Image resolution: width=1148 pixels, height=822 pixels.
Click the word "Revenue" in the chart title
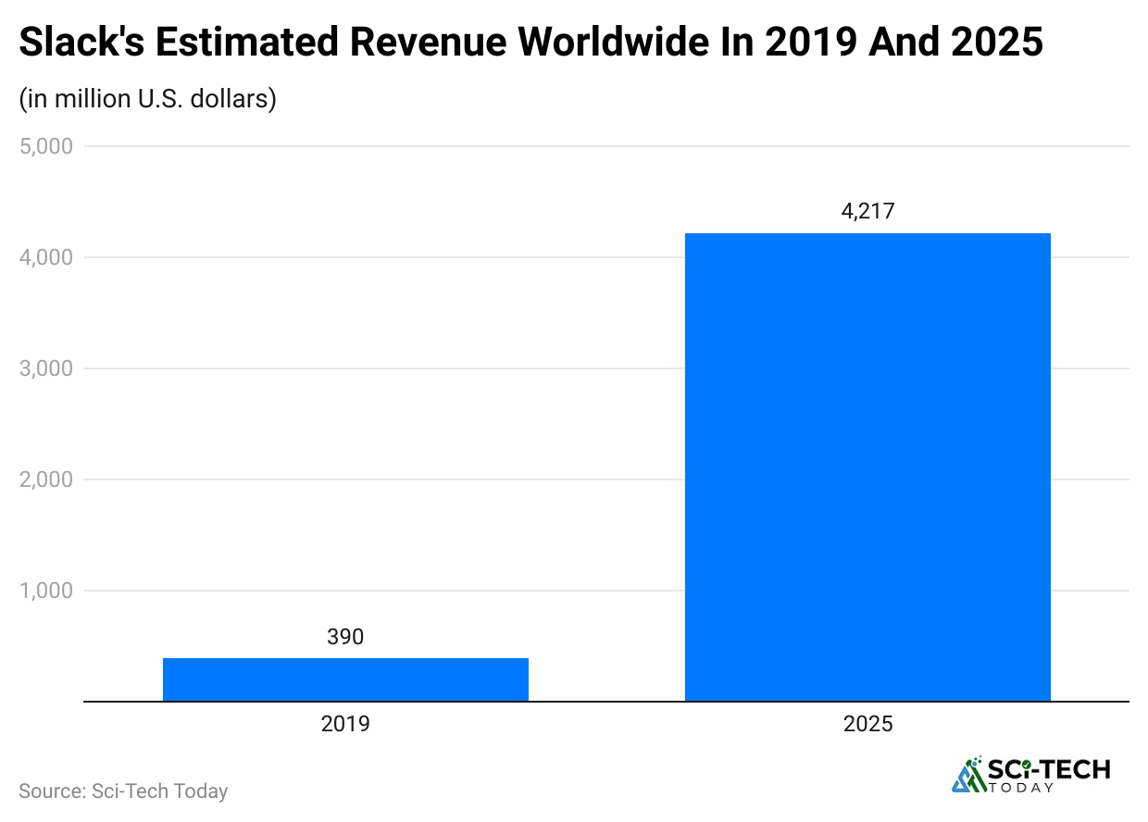click(426, 43)
